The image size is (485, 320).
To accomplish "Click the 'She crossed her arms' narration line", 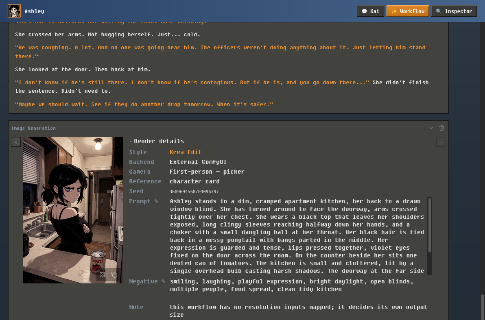I will 108,34.
